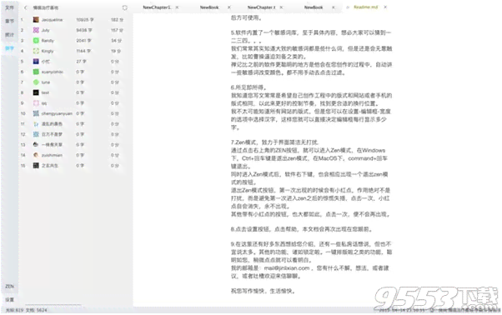Open the NewBook tab left of Readme.md
Image resolution: width=502 pixels, height=315 pixels.
point(314,7)
